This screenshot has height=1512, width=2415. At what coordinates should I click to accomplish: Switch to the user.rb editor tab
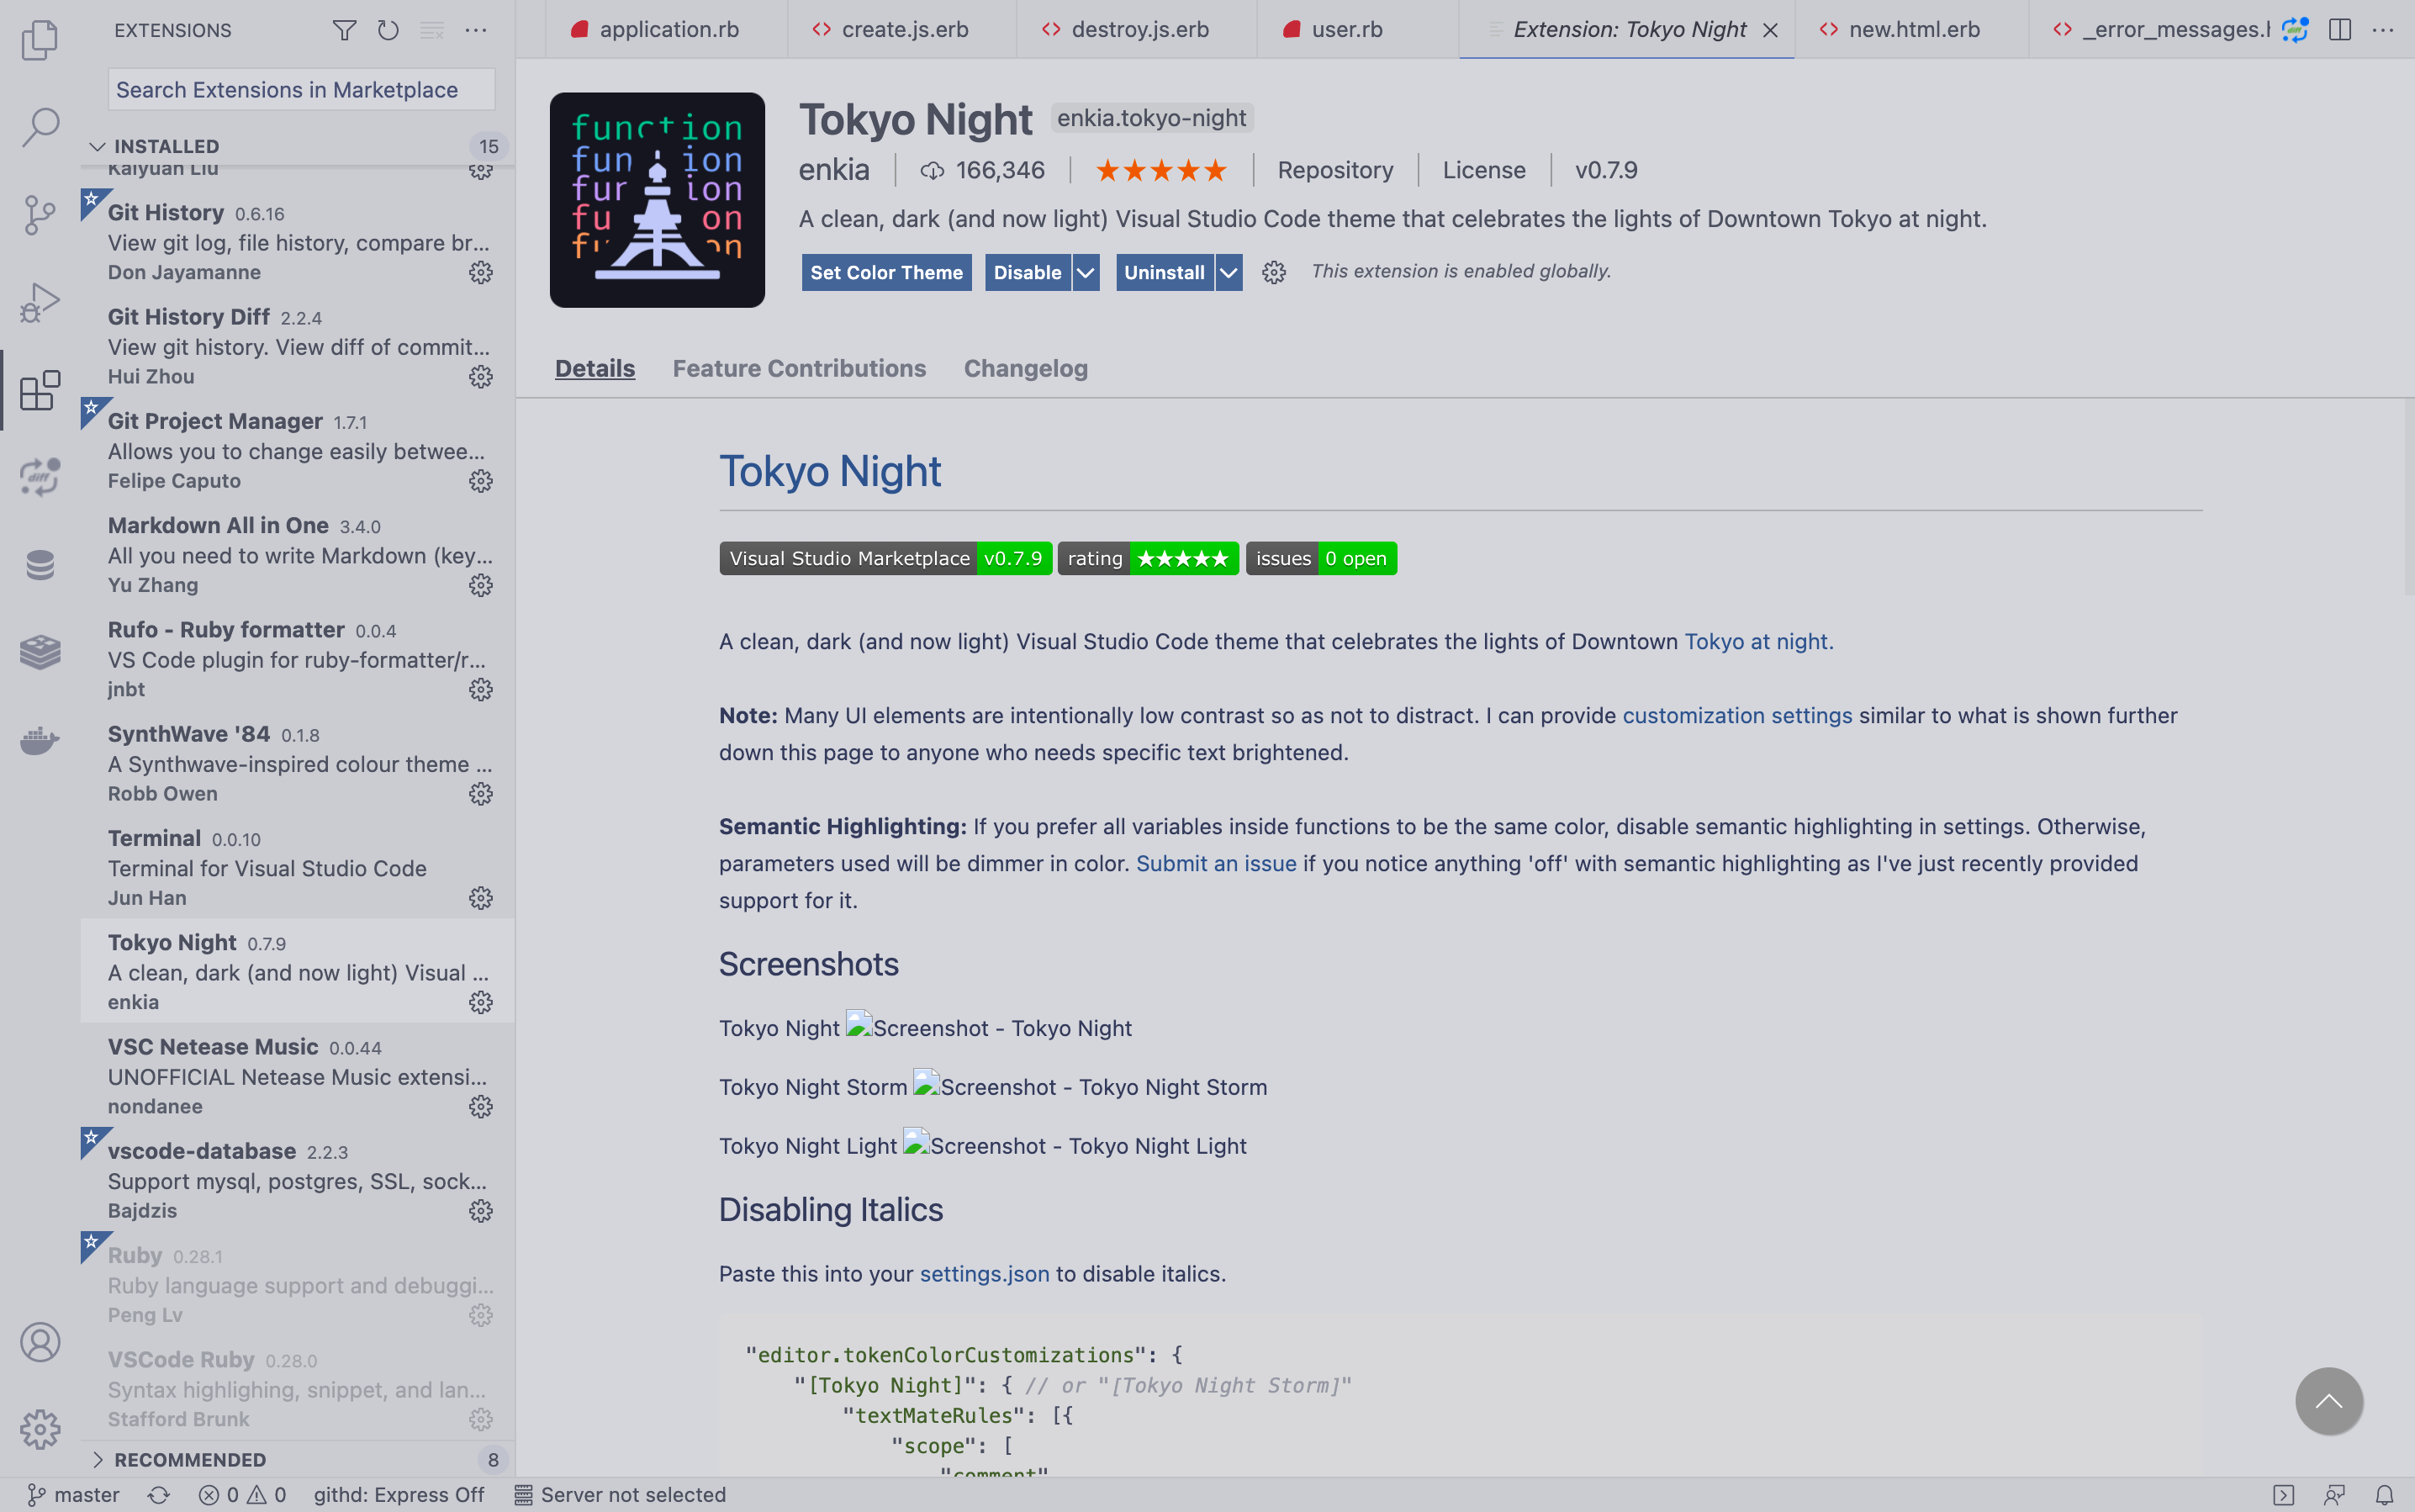pyautogui.click(x=1347, y=30)
